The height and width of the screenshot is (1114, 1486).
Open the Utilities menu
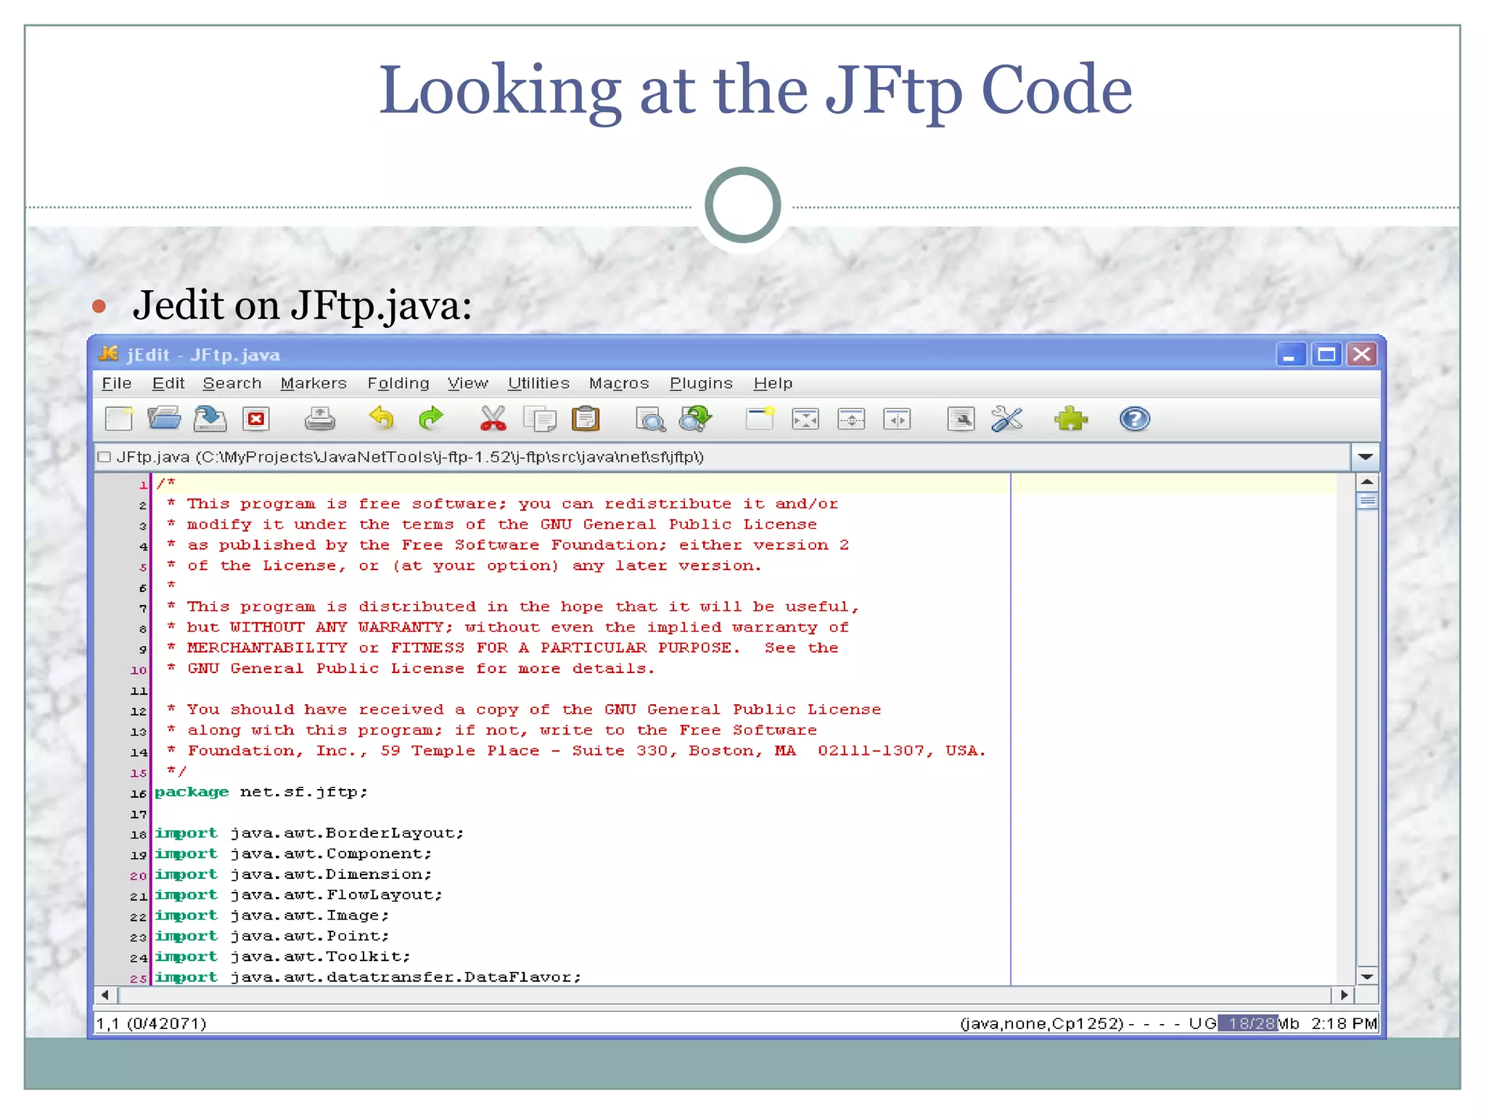(x=538, y=383)
